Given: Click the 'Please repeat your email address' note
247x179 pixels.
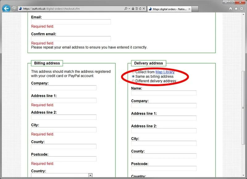Looking at the screenshot, I should [x=89, y=47].
